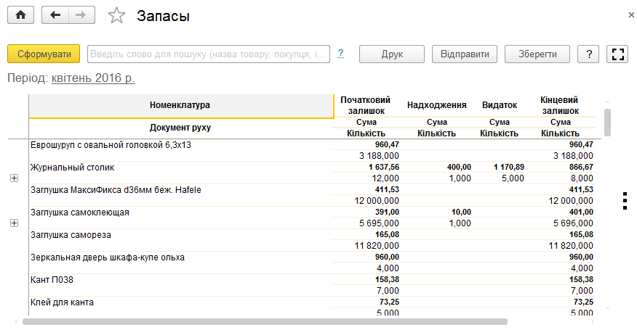Image resolution: width=637 pixels, height=330 pixels.
Task: Navigate forward with right arrow button
Action: 81,15
